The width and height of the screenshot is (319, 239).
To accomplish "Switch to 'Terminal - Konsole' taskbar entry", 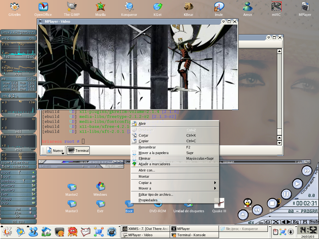I will pos(194,235).
